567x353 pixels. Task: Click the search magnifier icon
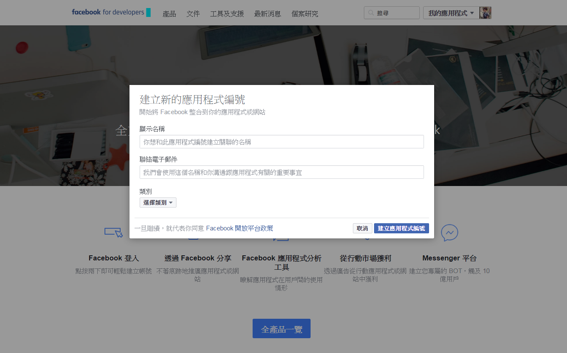pyautogui.click(x=371, y=13)
